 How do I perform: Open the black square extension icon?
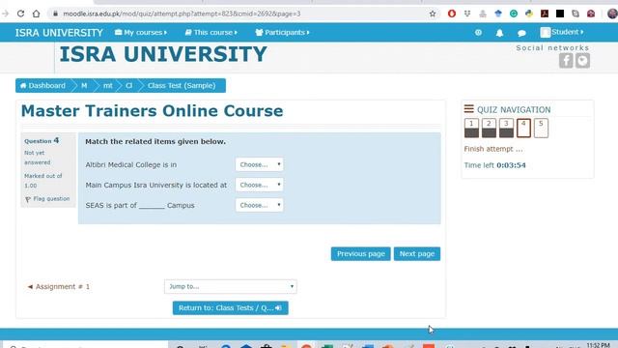coord(560,14)
